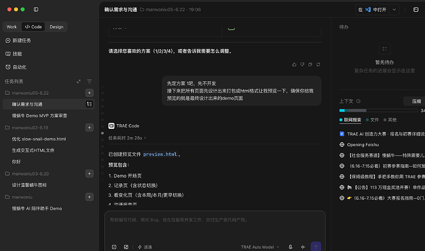Open the 设计温馨蜗牛图标 task
Screen dimensions: 425x251
[30, 185]
